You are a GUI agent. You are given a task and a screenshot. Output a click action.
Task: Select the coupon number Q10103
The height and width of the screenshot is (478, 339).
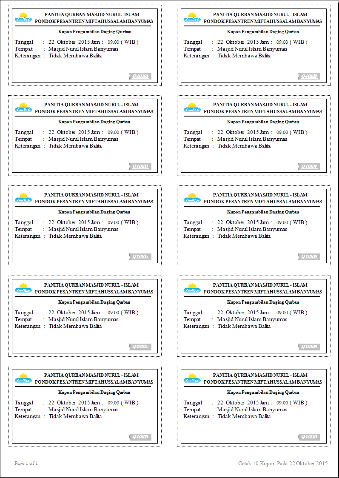coord(140,166)
